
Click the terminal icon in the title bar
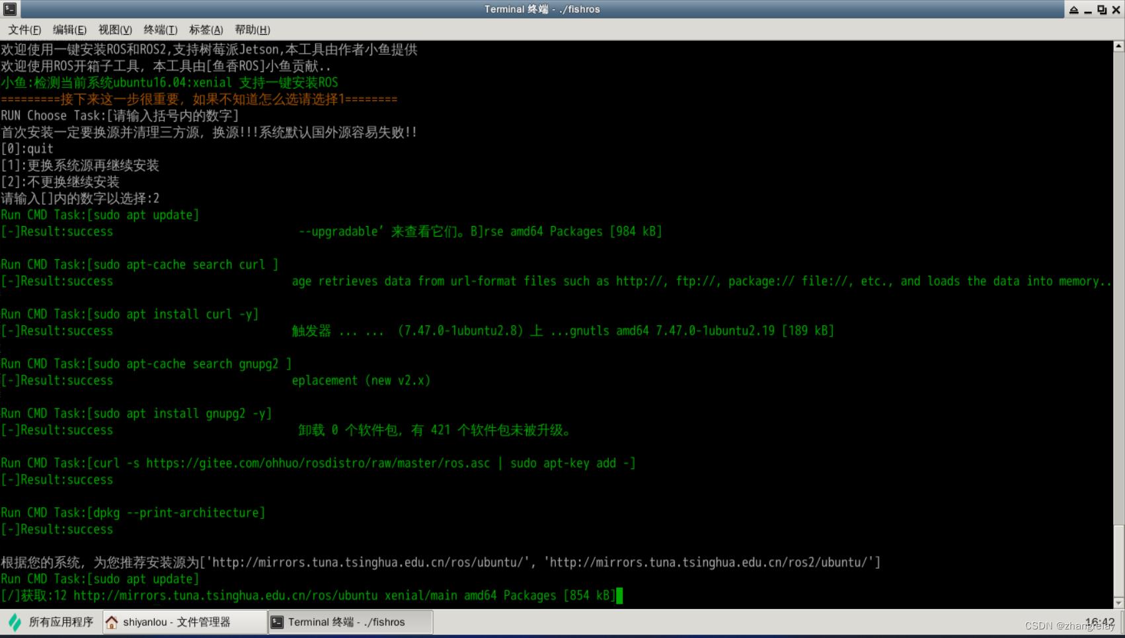[x=10, y=9]
